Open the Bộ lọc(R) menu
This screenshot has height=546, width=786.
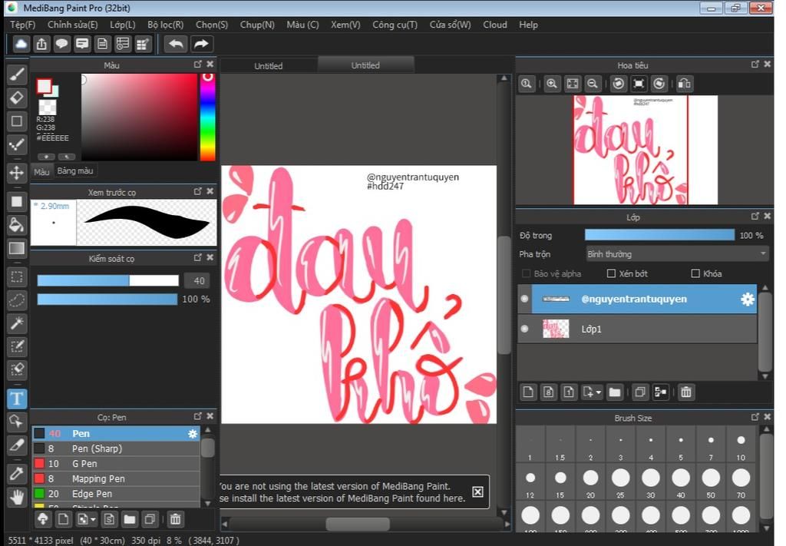click(166, 25)
